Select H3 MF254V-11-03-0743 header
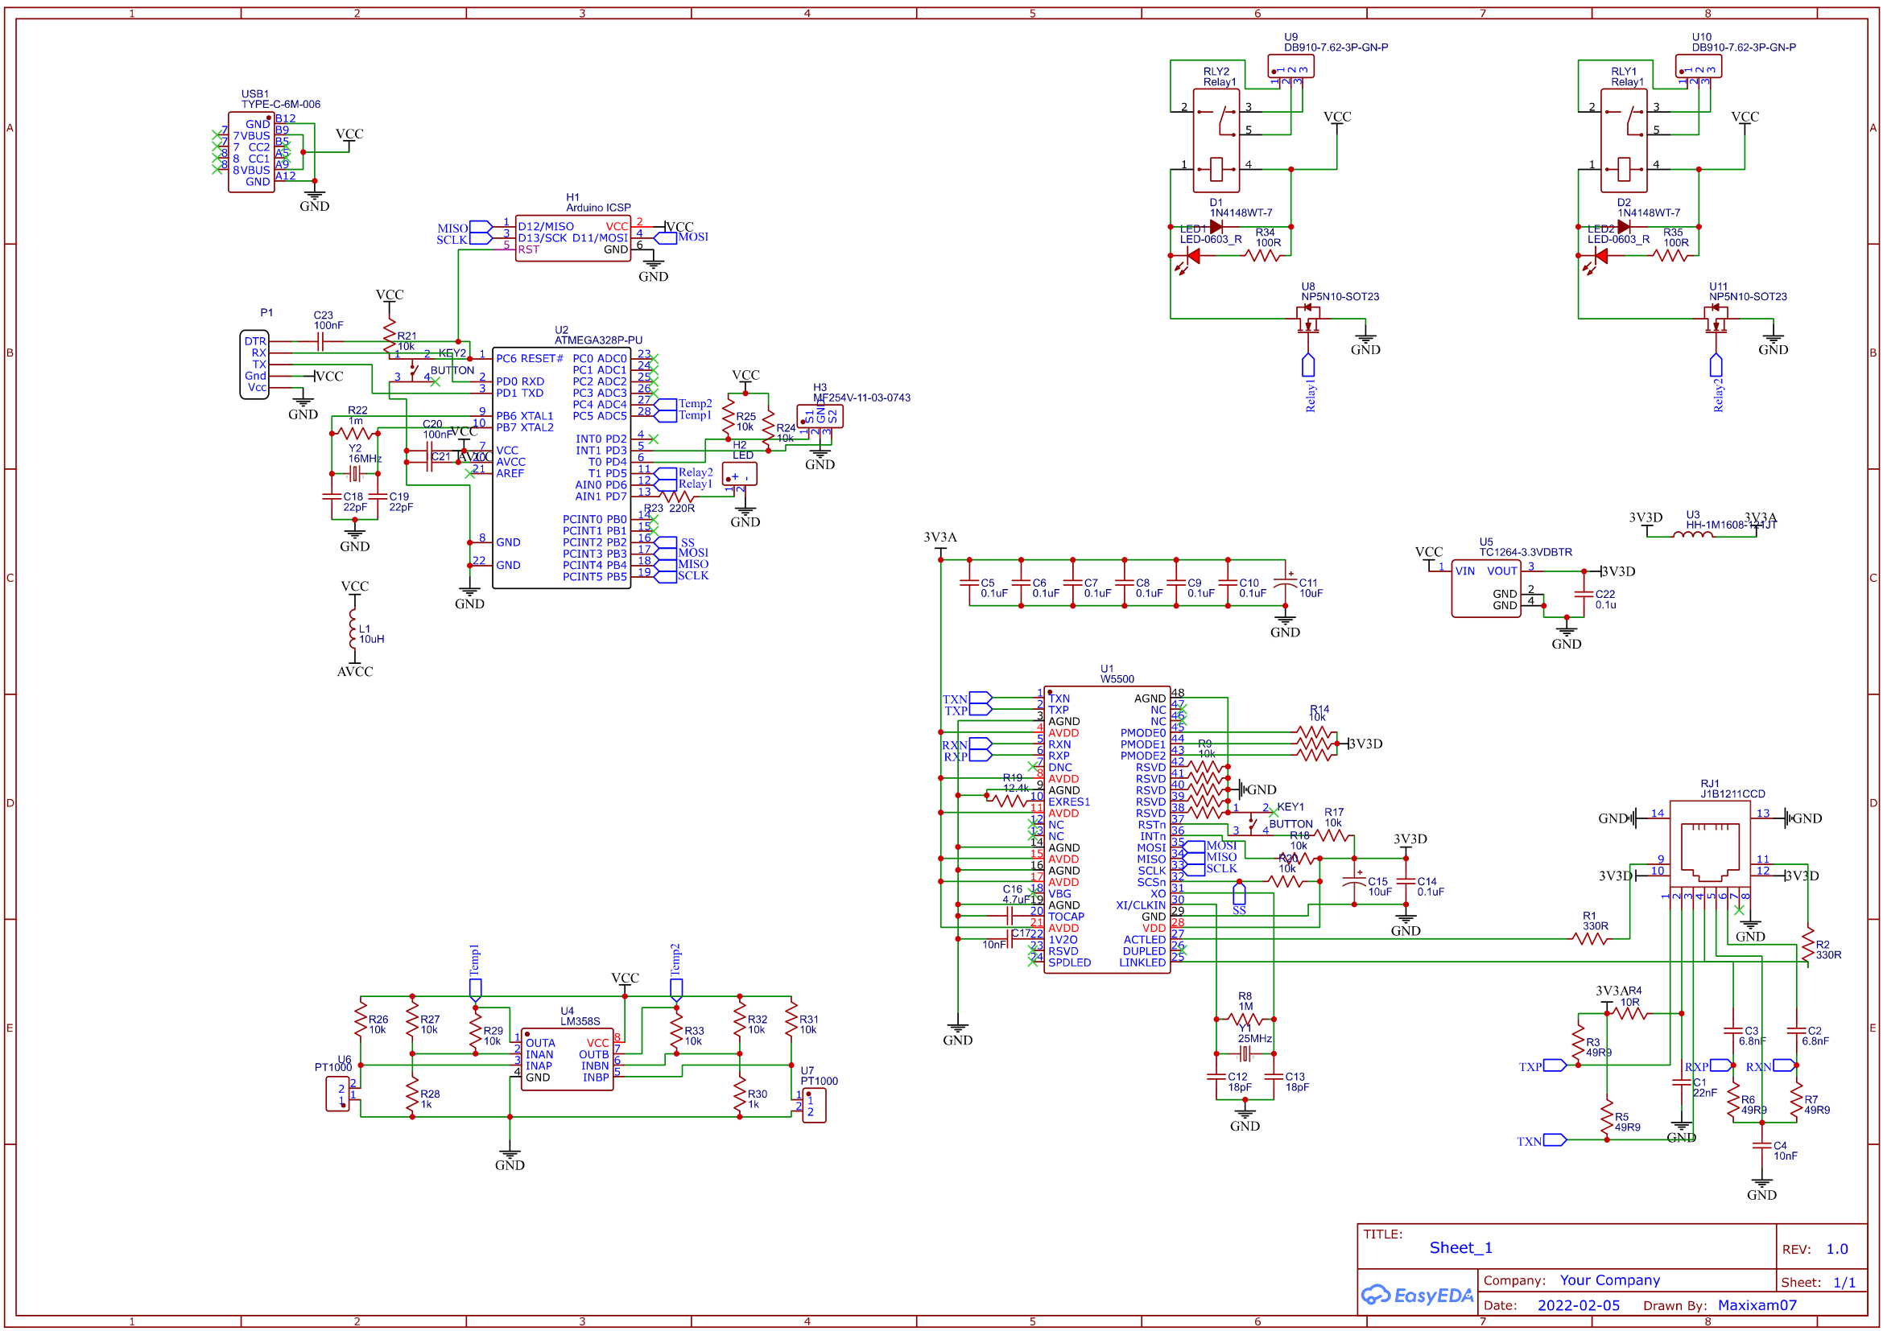 pos(820,416)
